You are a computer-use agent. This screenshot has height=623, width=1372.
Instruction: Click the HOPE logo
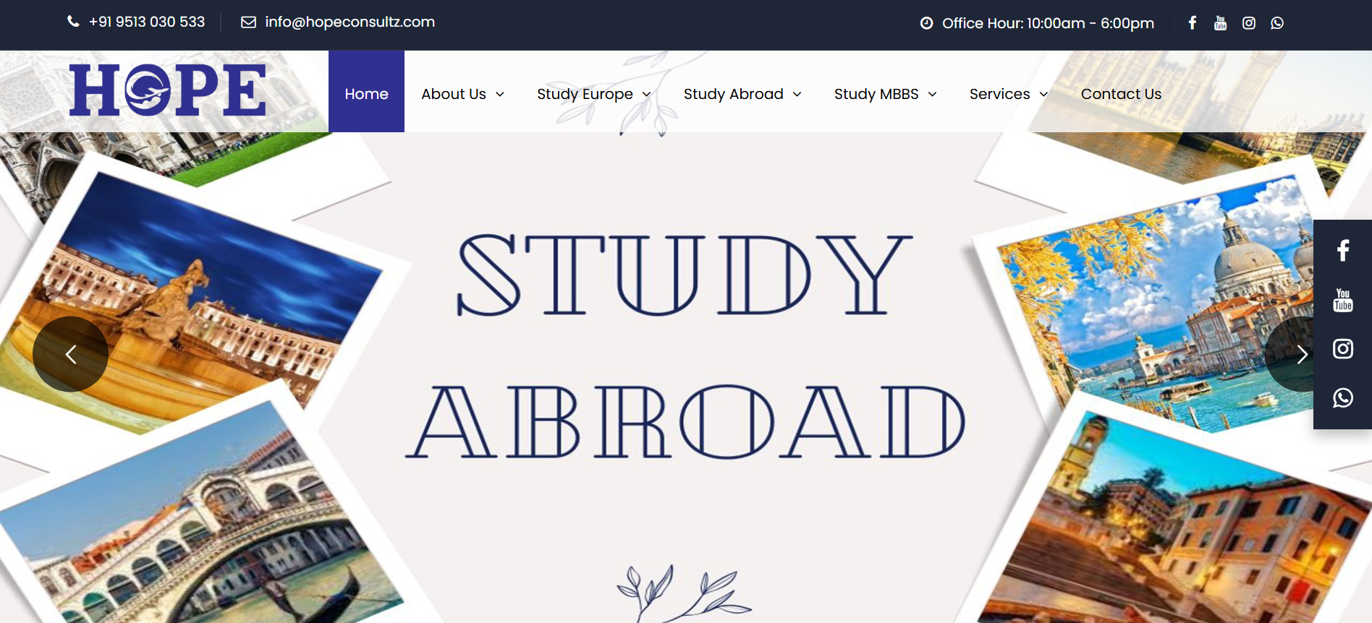click(x=168, y=90)
